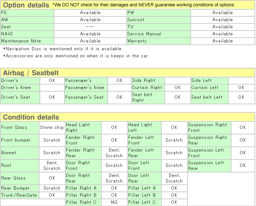Select the Curtain Right airbag label
Image resolution: width=256 pixels, height=206 pixels.
pyautogui.click(x=147, y=88)
